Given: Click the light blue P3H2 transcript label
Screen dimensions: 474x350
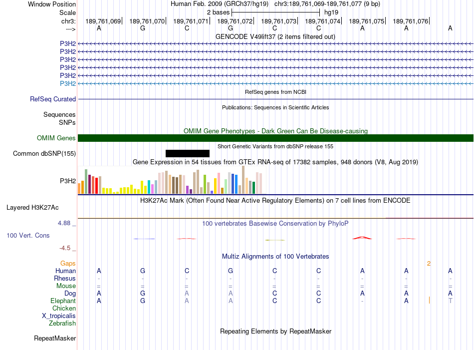Looking at the screenshot, I should 68,83.
